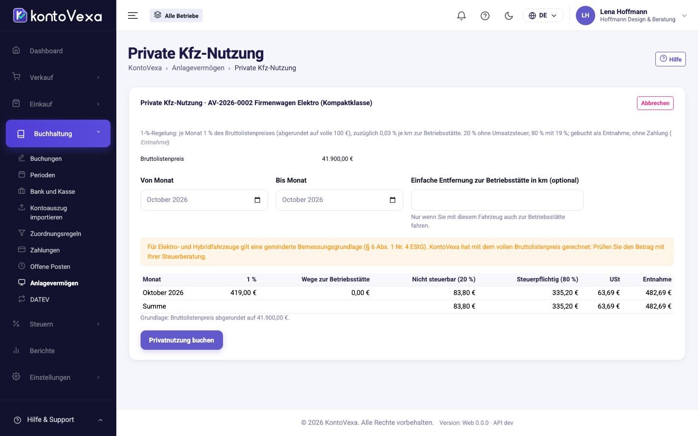Focus the Von Monat field
Image resolution: width=698 pixels, height=436 pixels.
204,200
